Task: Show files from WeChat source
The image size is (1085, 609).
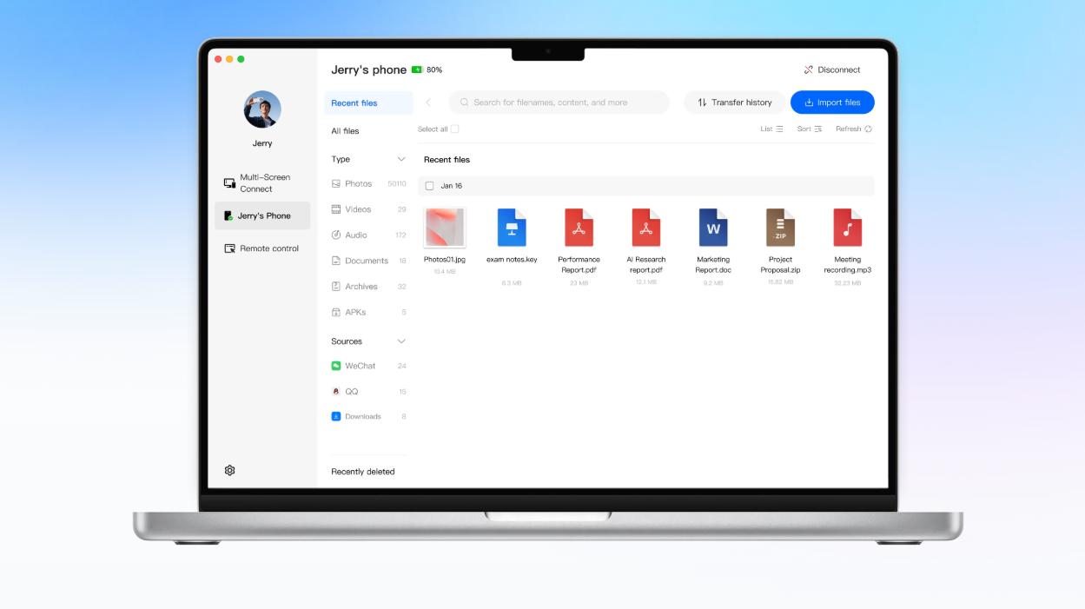Action: click(368, 366)
